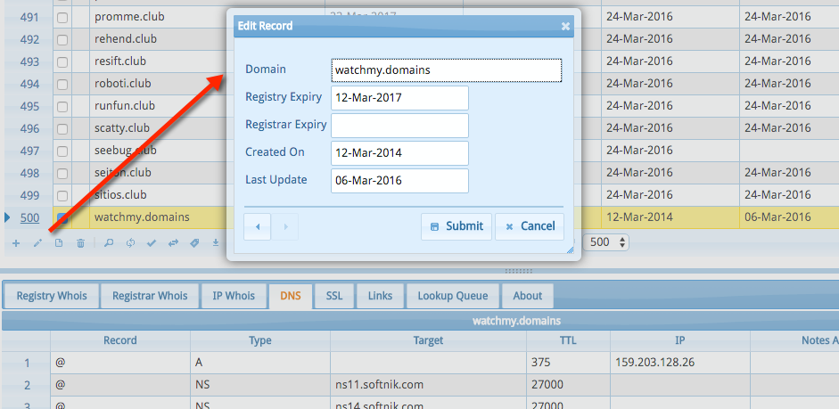Select the runfun.club domain cell

159,106
